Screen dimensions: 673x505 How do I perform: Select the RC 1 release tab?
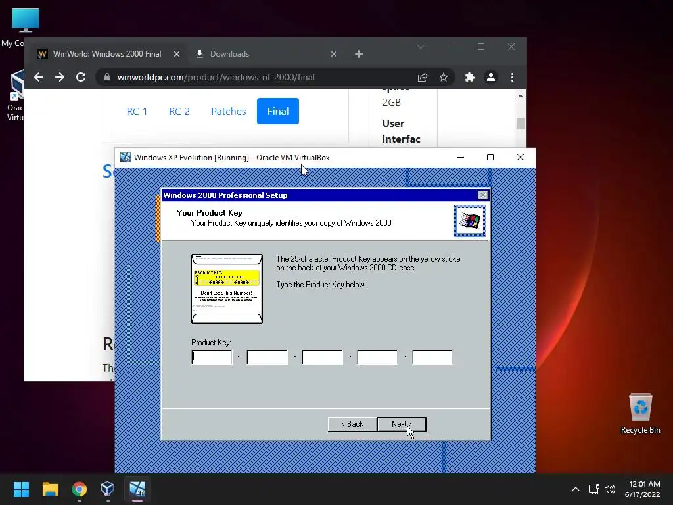tap(137, 111)
